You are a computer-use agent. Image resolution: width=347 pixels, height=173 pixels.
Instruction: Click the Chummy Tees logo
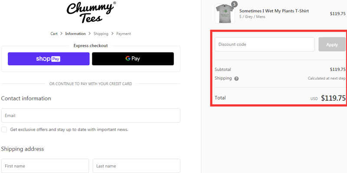coord(91,13)
